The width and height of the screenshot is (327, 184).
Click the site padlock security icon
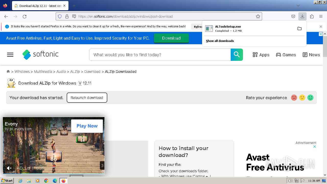[x=67, y=16]
